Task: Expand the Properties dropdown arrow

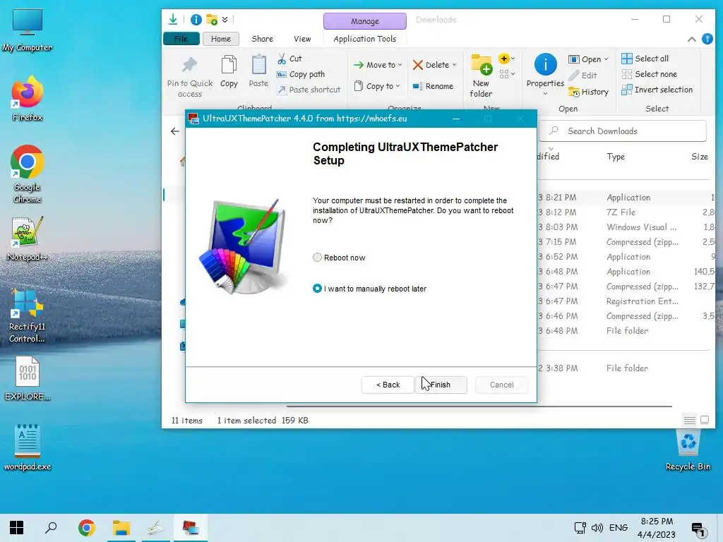Action: 546,94
